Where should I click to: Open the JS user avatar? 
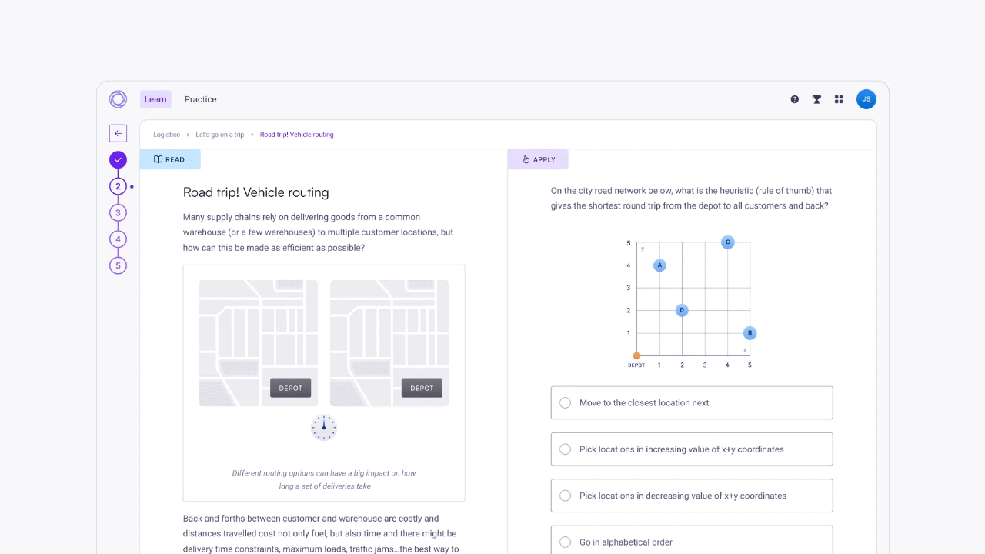click(x=866, y=99)
